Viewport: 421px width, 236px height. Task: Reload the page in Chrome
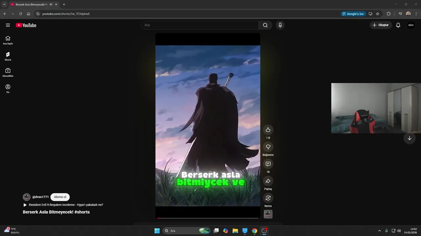[x=20, y=14]
